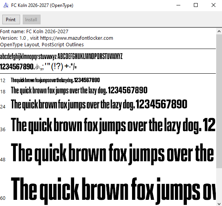Click the 'Font name: FC Koln 2026-2027' line

[34, 31]
